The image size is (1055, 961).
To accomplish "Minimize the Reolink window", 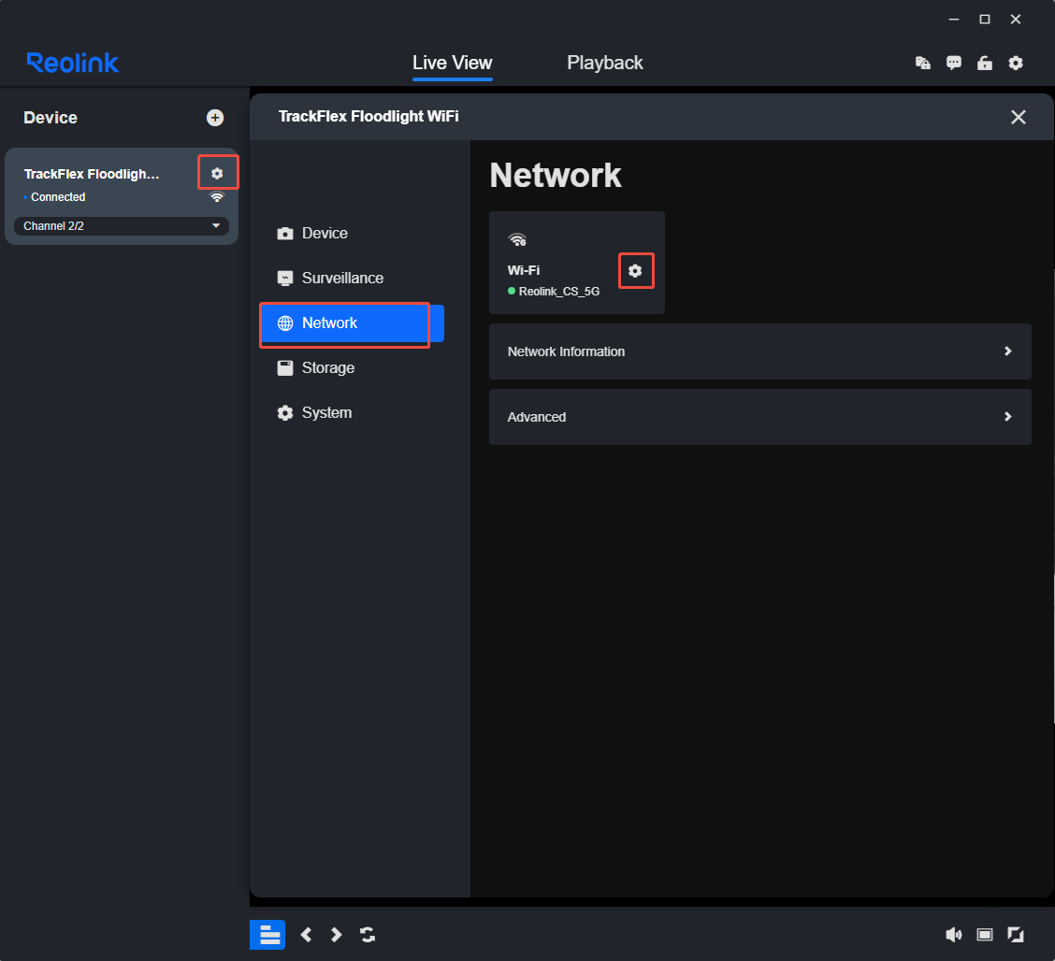I will pyautogui.click(x=953, y=20).
